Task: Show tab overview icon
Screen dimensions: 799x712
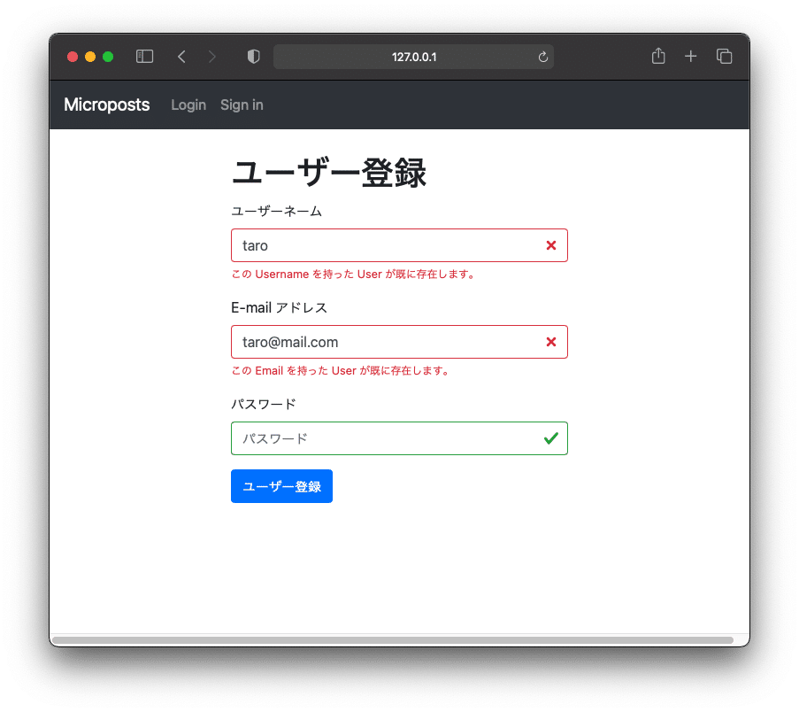Action: [724, 56]
